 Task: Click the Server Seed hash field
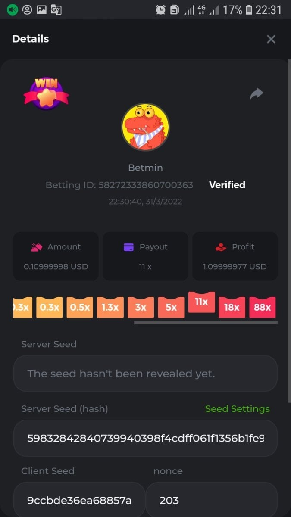(145, 438)
